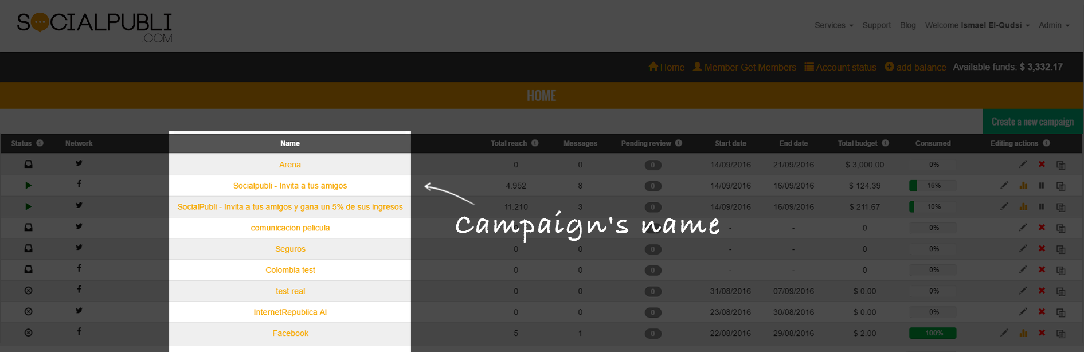Viewport: 1084px width, 352px height.
Task: Duplicate the 'Colombia test' campaign
Action: (x=1061, y=270)
